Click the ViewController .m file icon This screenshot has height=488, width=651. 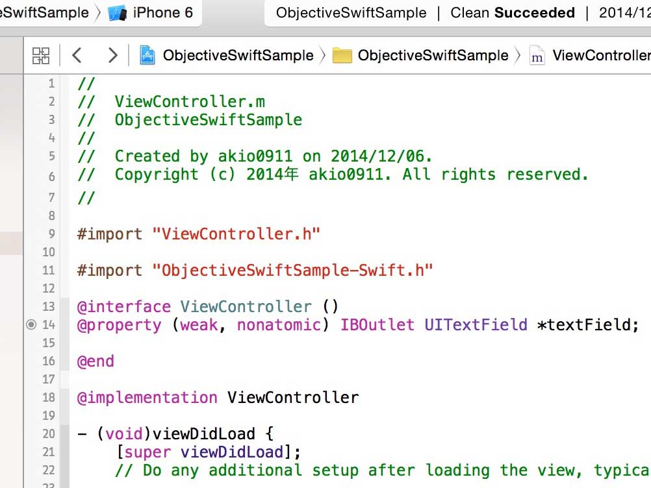coord(537,56)
